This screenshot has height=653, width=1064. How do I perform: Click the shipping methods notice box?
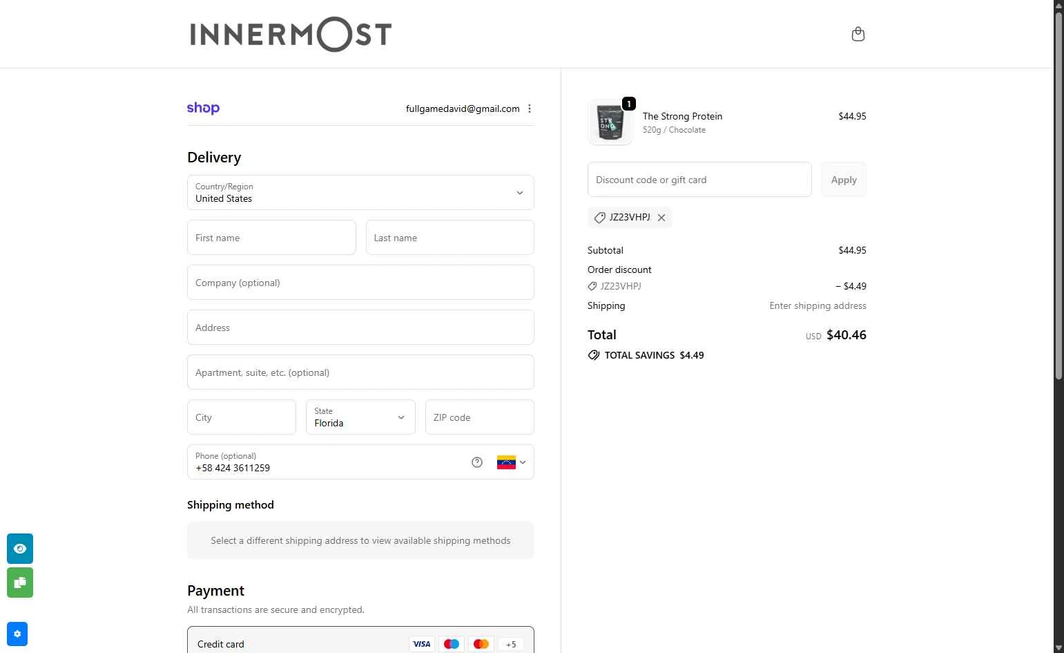(x=360, y=540)
